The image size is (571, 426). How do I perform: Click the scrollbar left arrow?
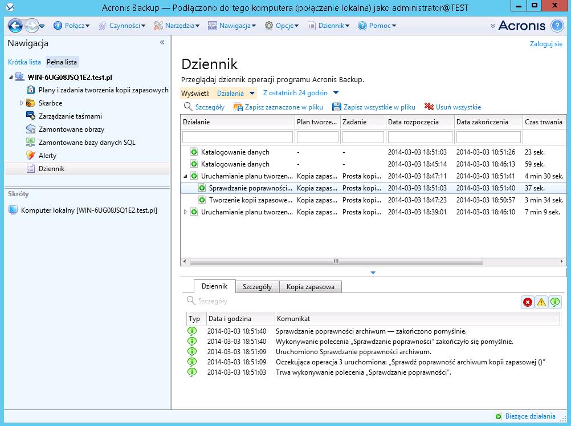[x=185, y=261]
